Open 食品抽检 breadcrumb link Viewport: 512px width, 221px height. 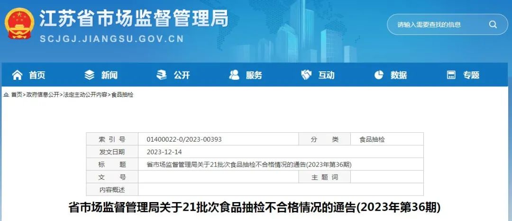pos(122,95)
